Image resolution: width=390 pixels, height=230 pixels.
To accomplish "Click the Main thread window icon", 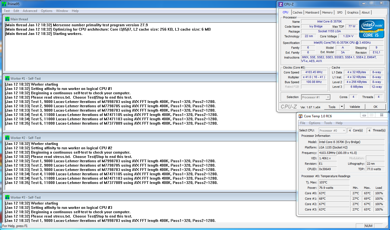I will tap(7, 19).
